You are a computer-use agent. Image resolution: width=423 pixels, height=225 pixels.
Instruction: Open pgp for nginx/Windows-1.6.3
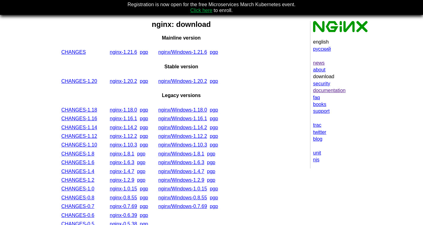tap(211, 163)
